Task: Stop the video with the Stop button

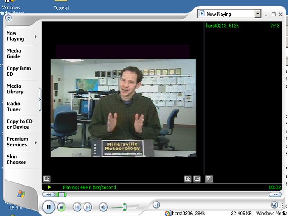Action: click(x=61, y=207)
